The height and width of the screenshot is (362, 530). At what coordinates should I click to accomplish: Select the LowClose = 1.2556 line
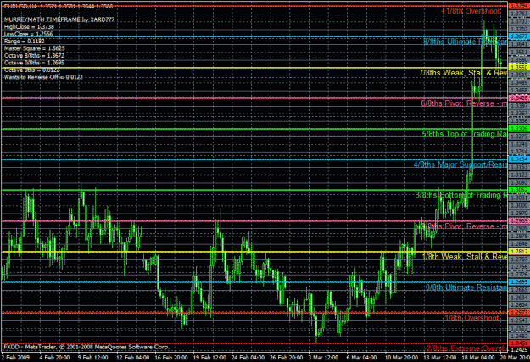(x=28, y=34)
